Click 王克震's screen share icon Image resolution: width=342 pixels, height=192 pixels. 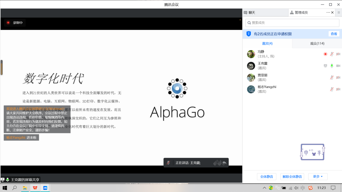[326, 66]
